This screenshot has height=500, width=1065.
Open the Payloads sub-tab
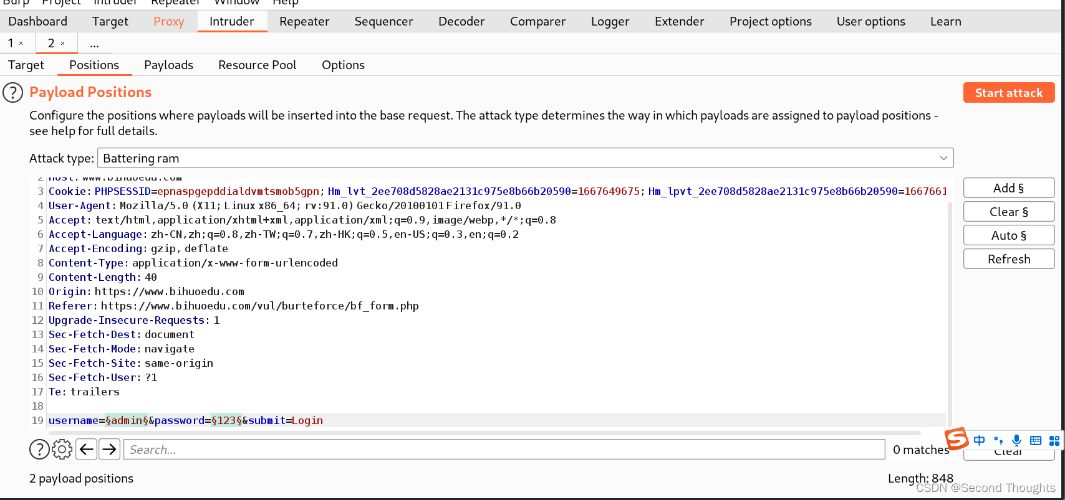click(168, 65)
